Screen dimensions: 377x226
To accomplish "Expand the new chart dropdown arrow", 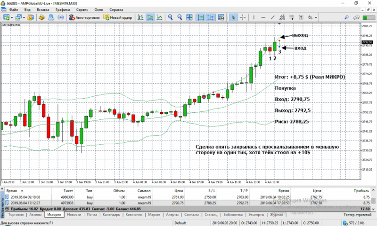I will click(12, 17).
